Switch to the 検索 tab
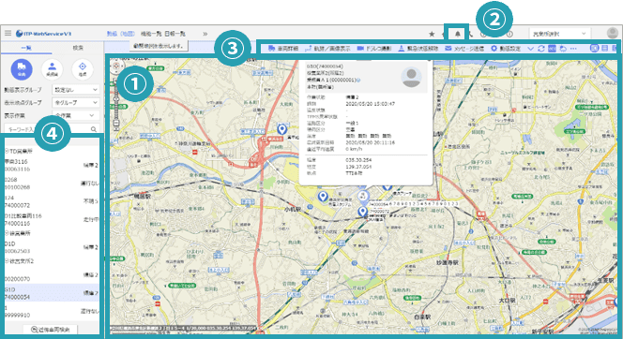Image resolution: width=623 pixels, height=339 pixels. 78,48
